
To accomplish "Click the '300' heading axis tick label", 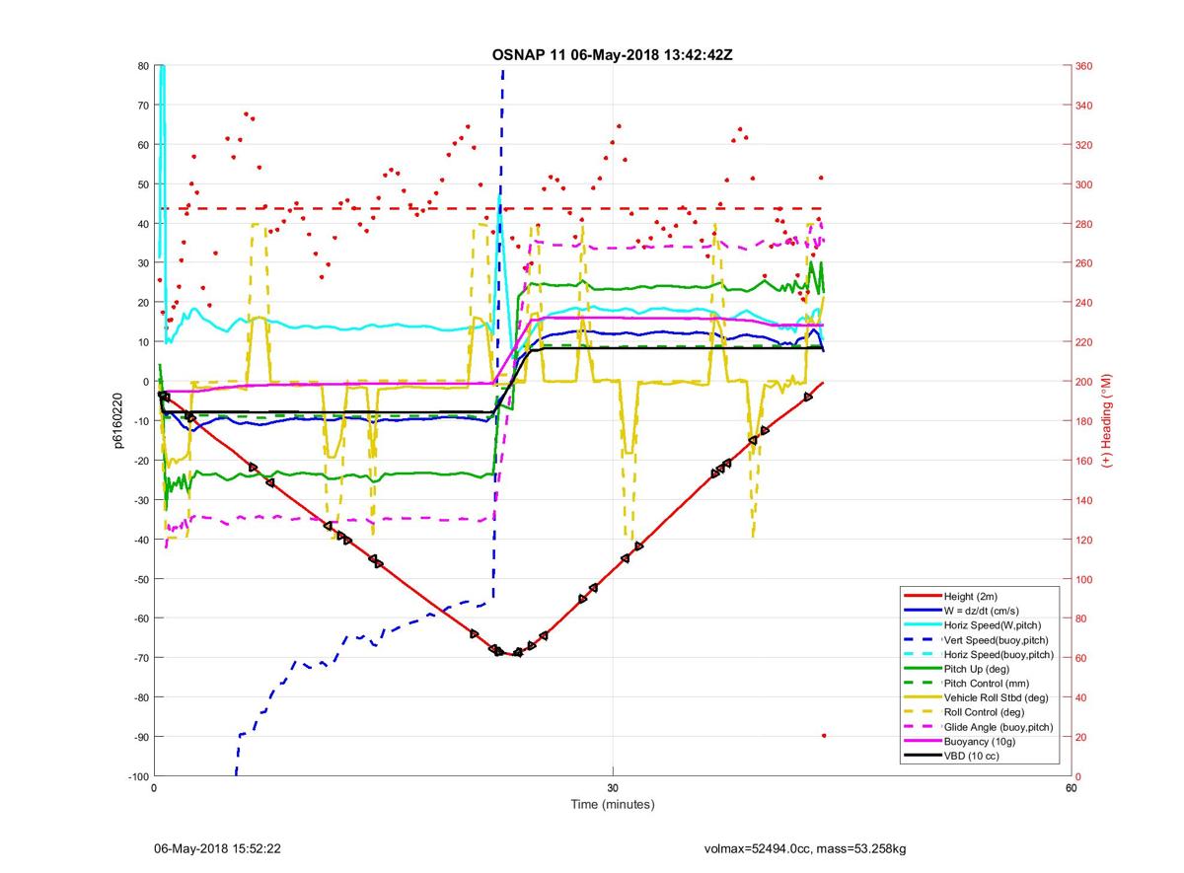I will tap(1084, 184).
